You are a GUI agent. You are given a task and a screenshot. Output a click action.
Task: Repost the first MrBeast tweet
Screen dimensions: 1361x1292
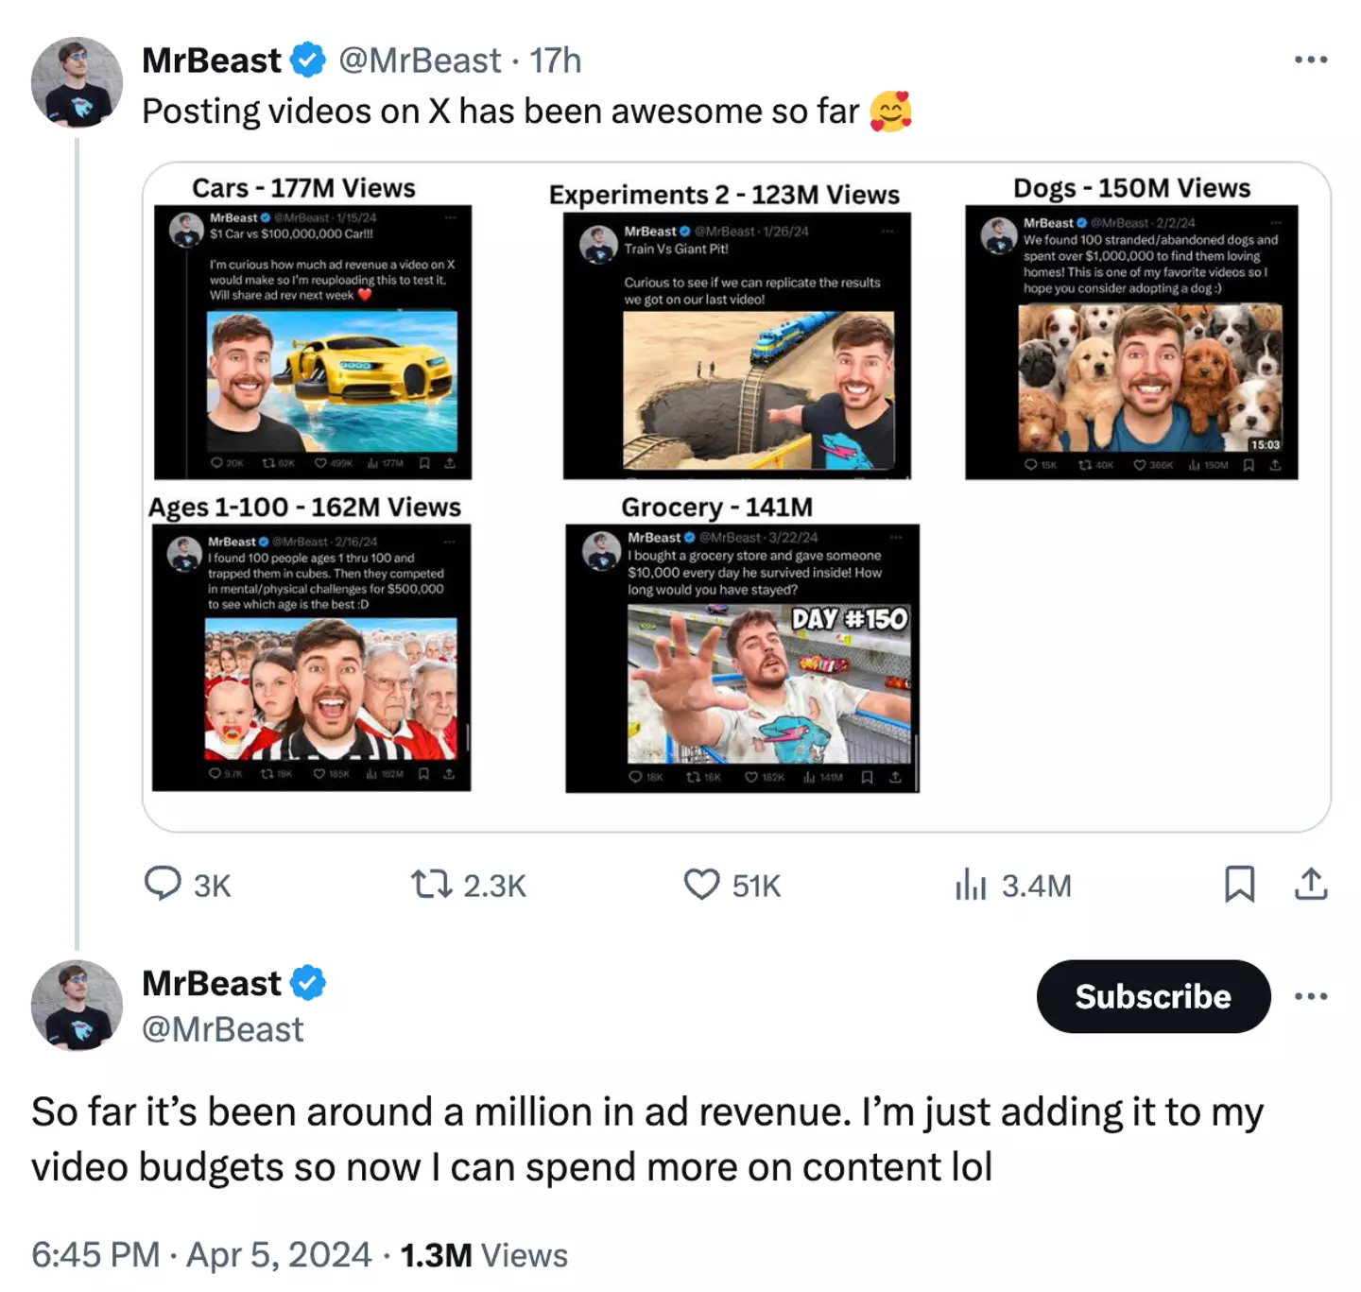tap(431, 884)
